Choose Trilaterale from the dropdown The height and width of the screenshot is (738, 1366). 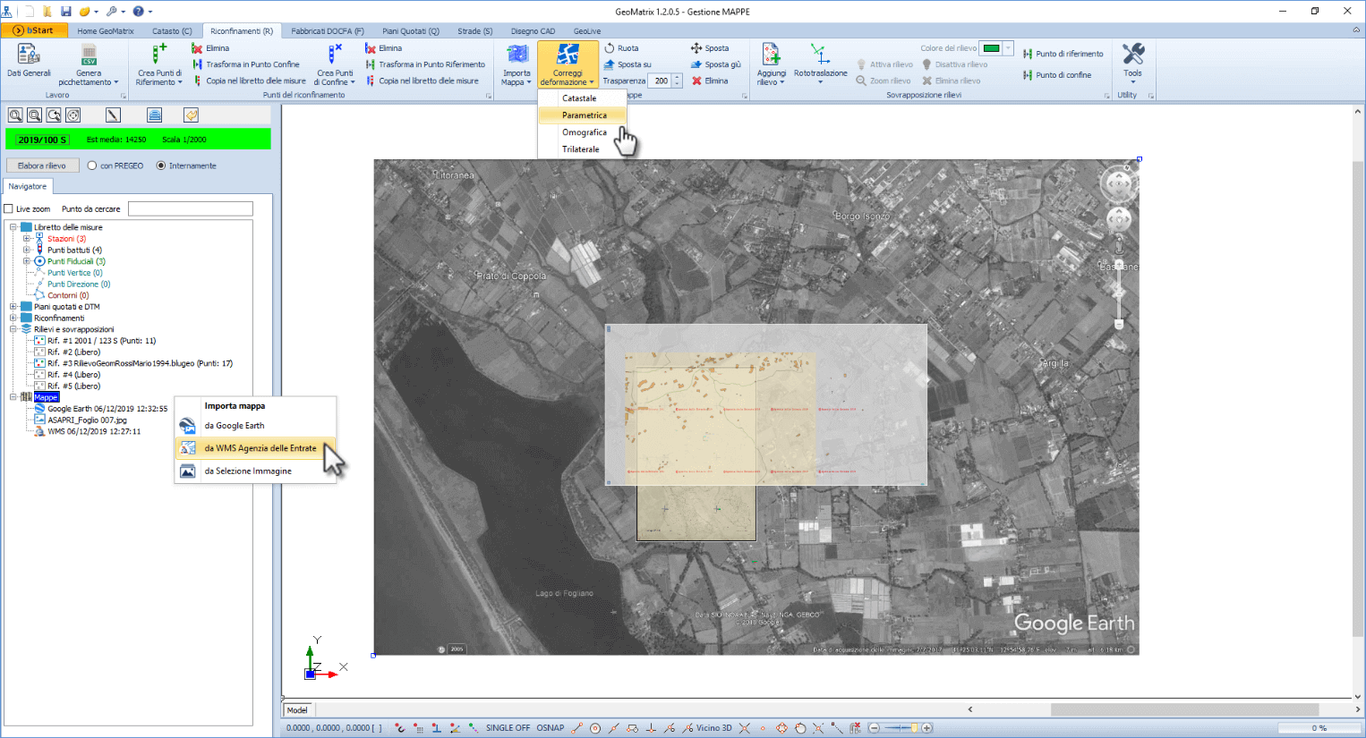point(582,149)
